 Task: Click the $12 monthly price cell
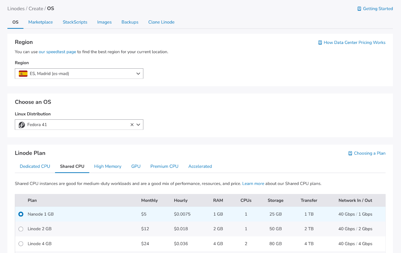(145, 229)
